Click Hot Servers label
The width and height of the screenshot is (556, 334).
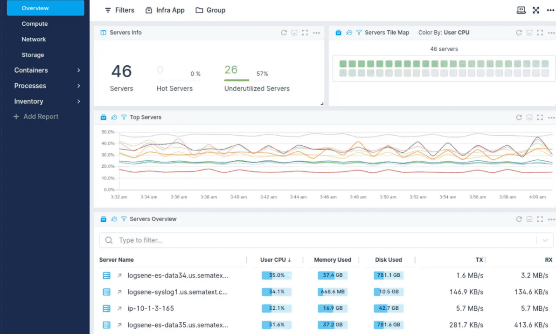coord(174,89)
